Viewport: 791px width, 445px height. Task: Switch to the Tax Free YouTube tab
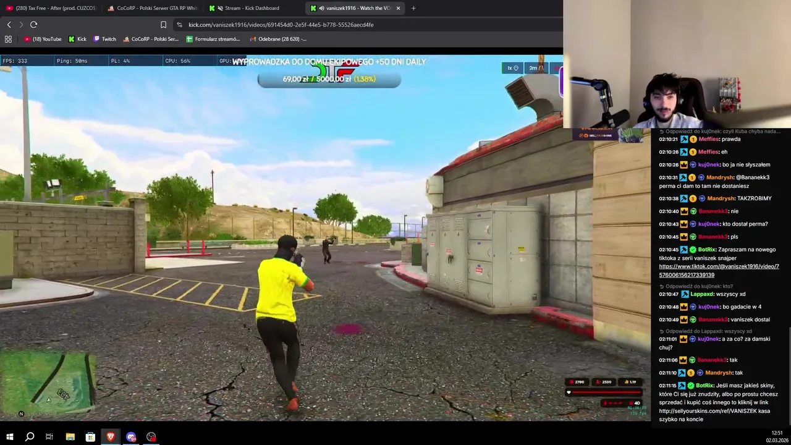(50, 8)
